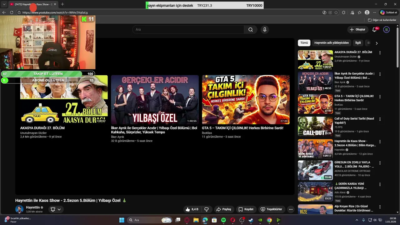
Task: Open YouTube notifications bell
Action: pyautogui.click(x=375, y=29)
